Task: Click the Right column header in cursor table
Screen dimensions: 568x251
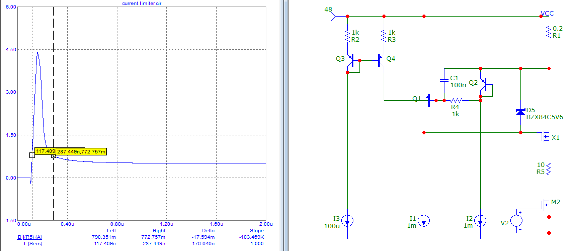Action: 159,230
